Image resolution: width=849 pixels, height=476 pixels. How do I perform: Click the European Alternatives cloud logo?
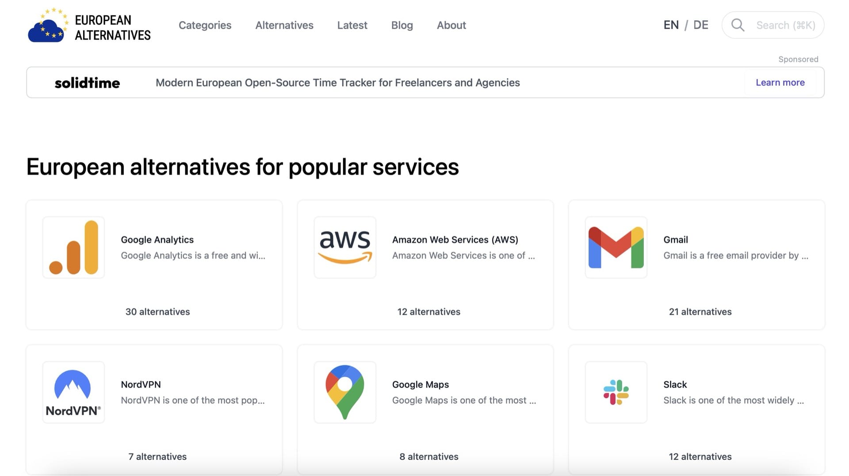tap(48, 25)
